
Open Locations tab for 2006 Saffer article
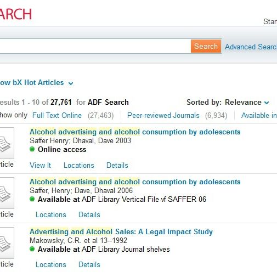click(x=51, y=214)
